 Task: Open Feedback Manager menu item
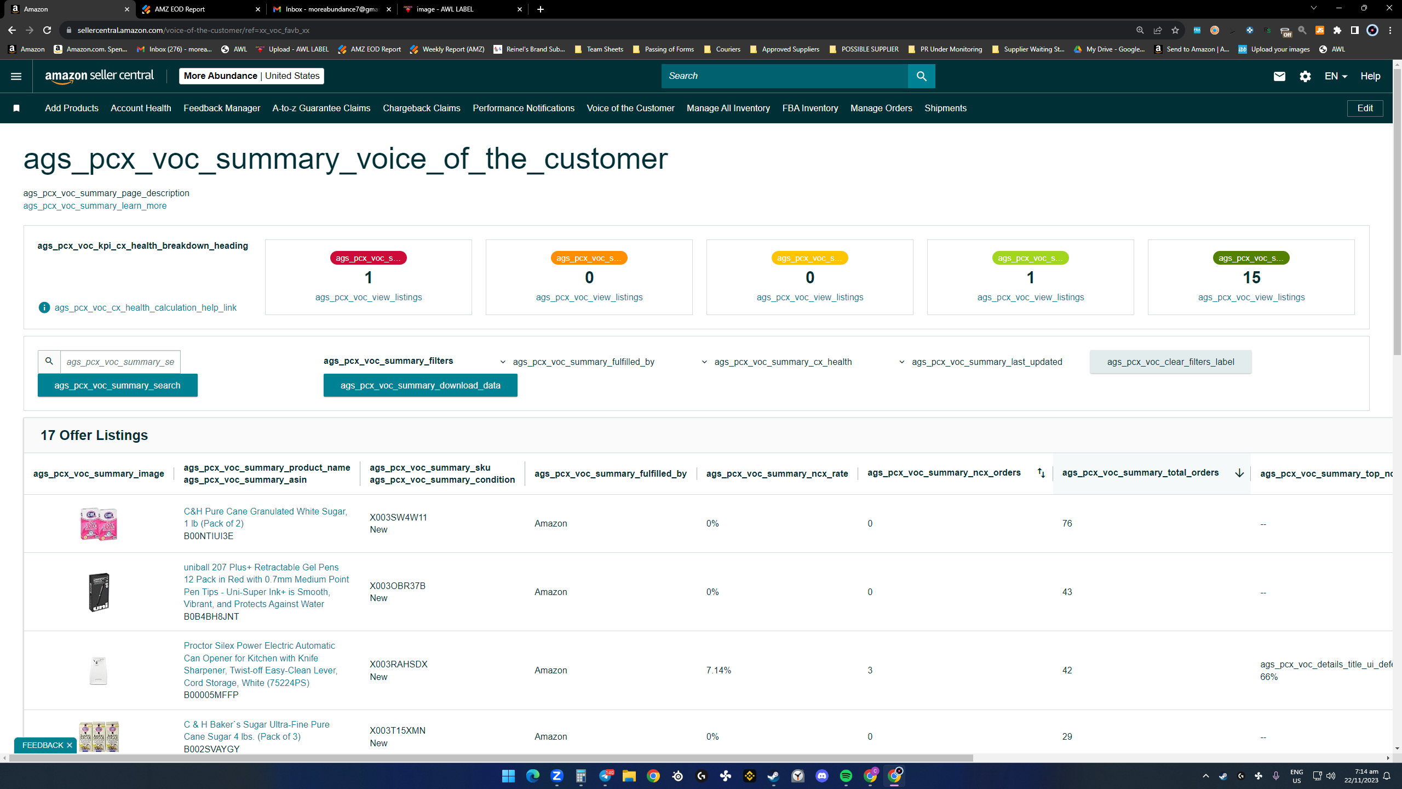[x=222, y=108]
